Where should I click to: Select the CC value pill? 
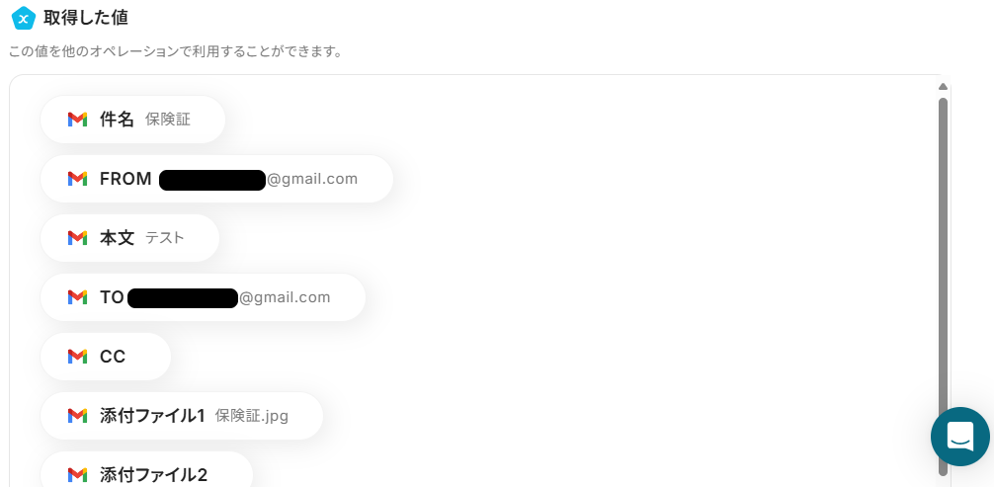tap(106, 357)
